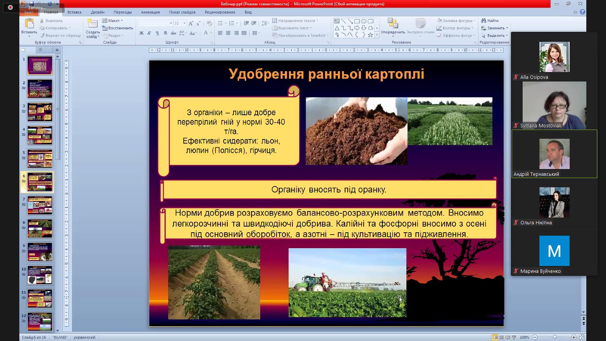This screenshot has width=606, height=341.
Task: Click the Arrange (Упорядочить) icon
Action: coord(393,23)
